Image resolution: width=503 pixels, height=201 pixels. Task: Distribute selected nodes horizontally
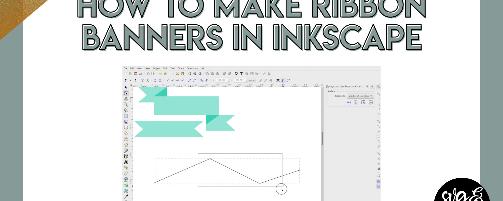click(x=363, y=102)
